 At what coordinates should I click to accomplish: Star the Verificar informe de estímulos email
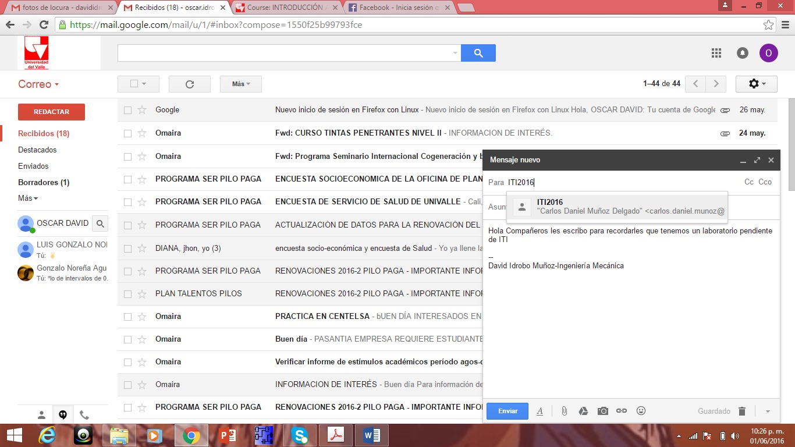[x=142, y=362]
